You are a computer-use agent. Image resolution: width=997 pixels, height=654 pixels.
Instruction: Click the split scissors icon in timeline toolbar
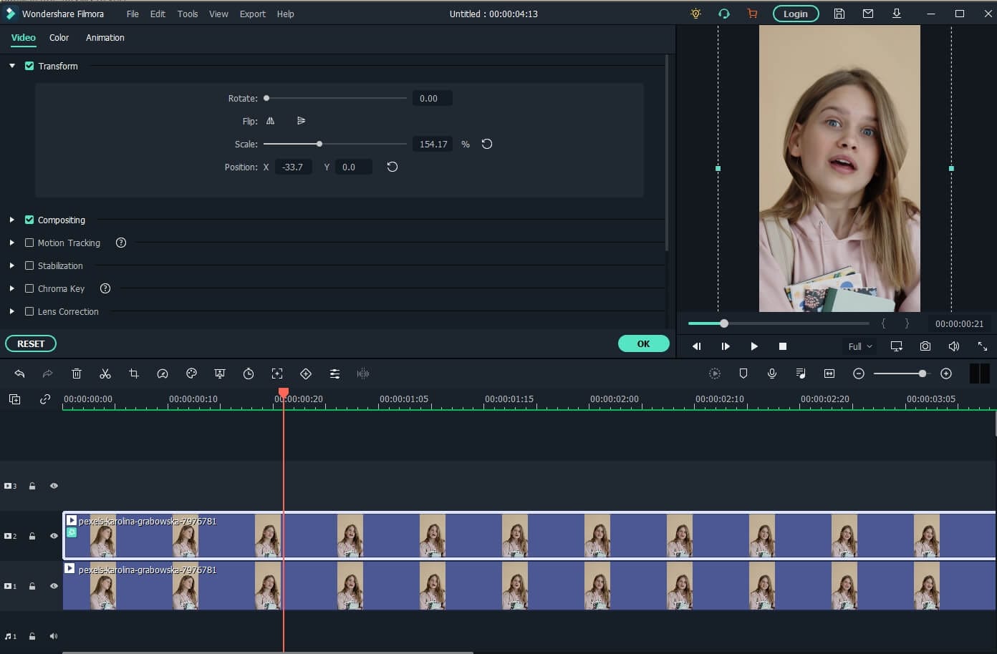point(105,374)
